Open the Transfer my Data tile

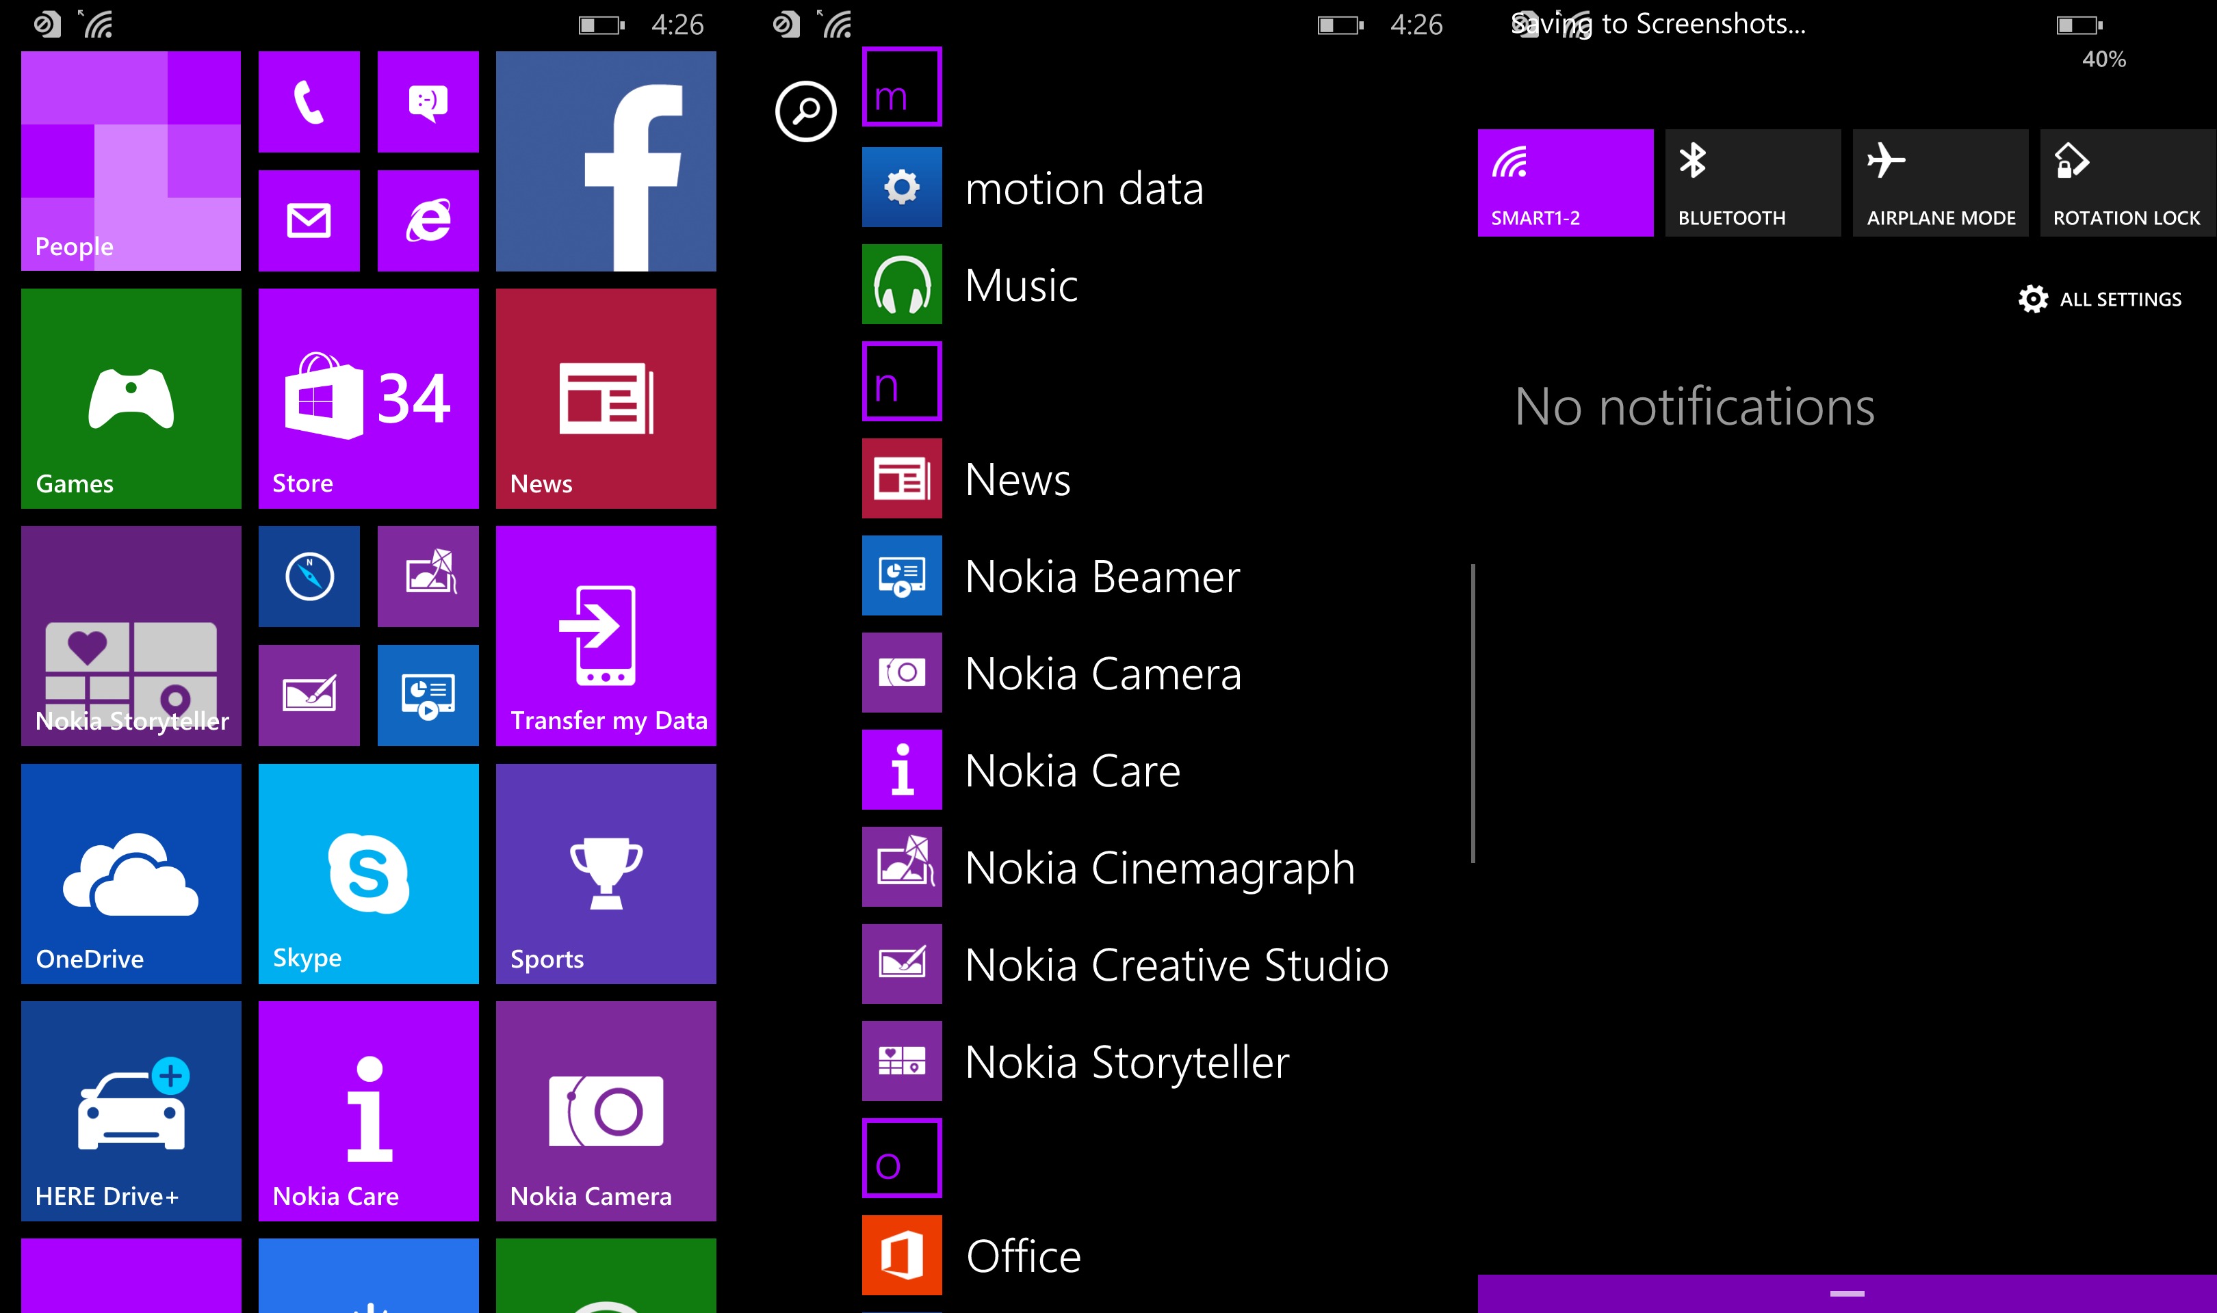click(x=606, y=636)
